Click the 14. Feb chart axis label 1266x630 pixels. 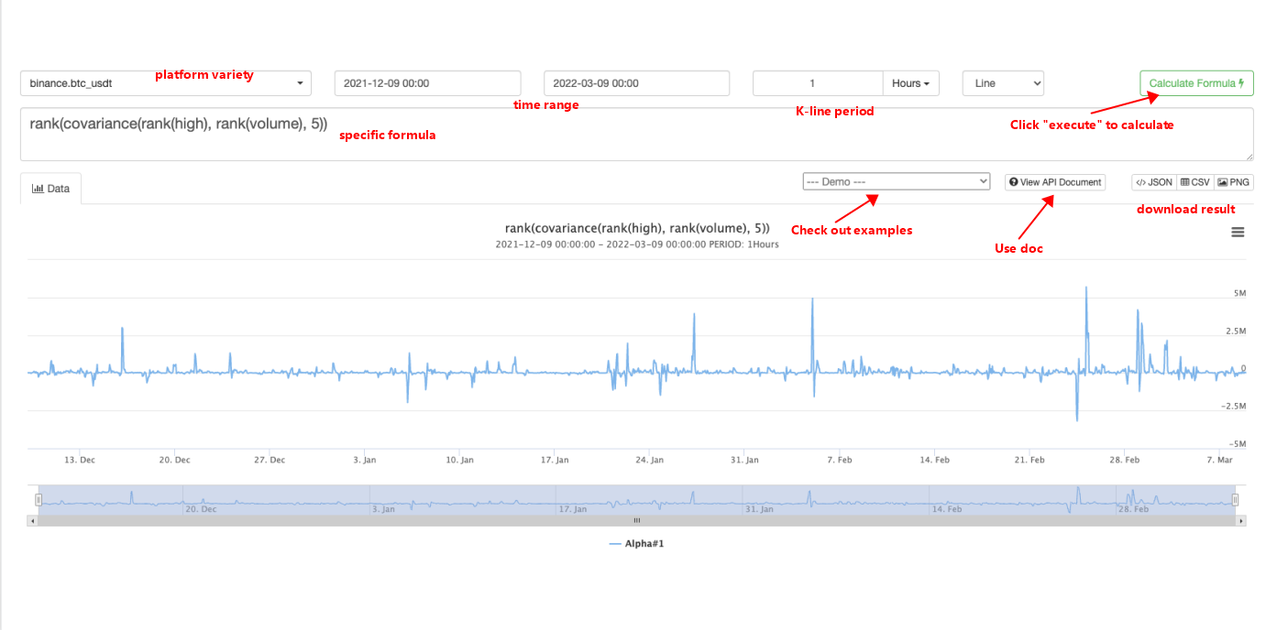point(934,460)
